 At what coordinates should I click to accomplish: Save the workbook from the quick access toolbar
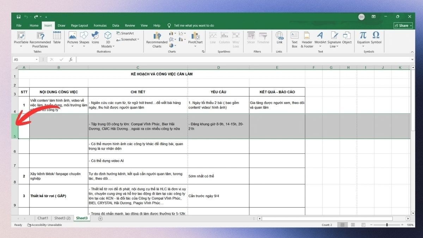(18, 17)
